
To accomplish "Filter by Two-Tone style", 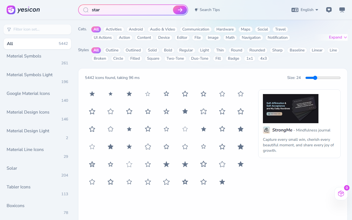I will (x=175, y=59).
